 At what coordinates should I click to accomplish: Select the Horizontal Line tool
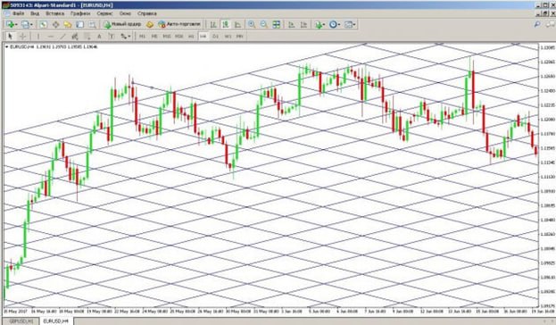(51, 37)
